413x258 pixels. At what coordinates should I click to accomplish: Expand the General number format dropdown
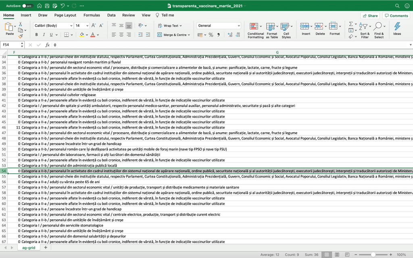click(x=239, y=26)
